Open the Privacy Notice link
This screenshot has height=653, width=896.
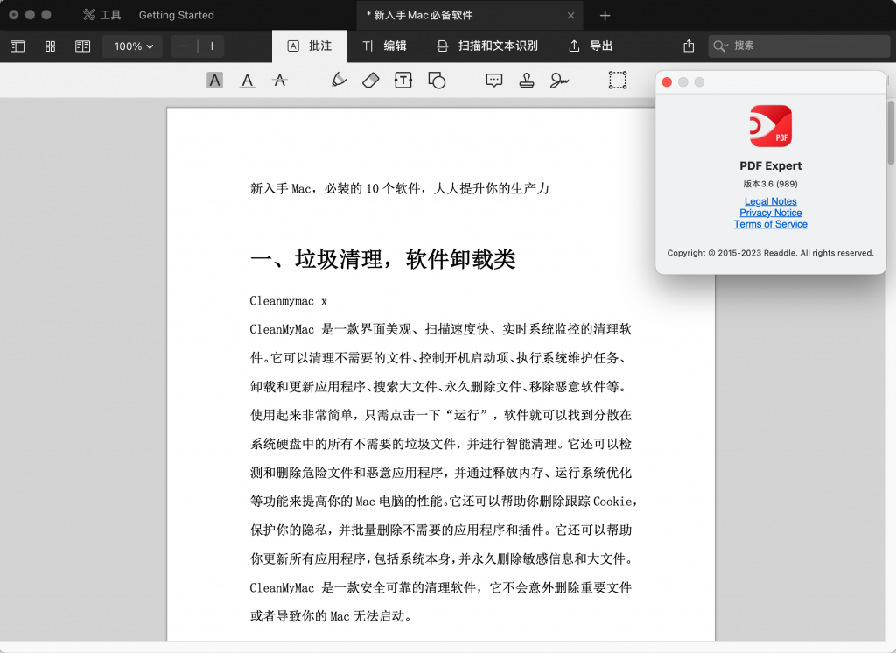point(770,212)
